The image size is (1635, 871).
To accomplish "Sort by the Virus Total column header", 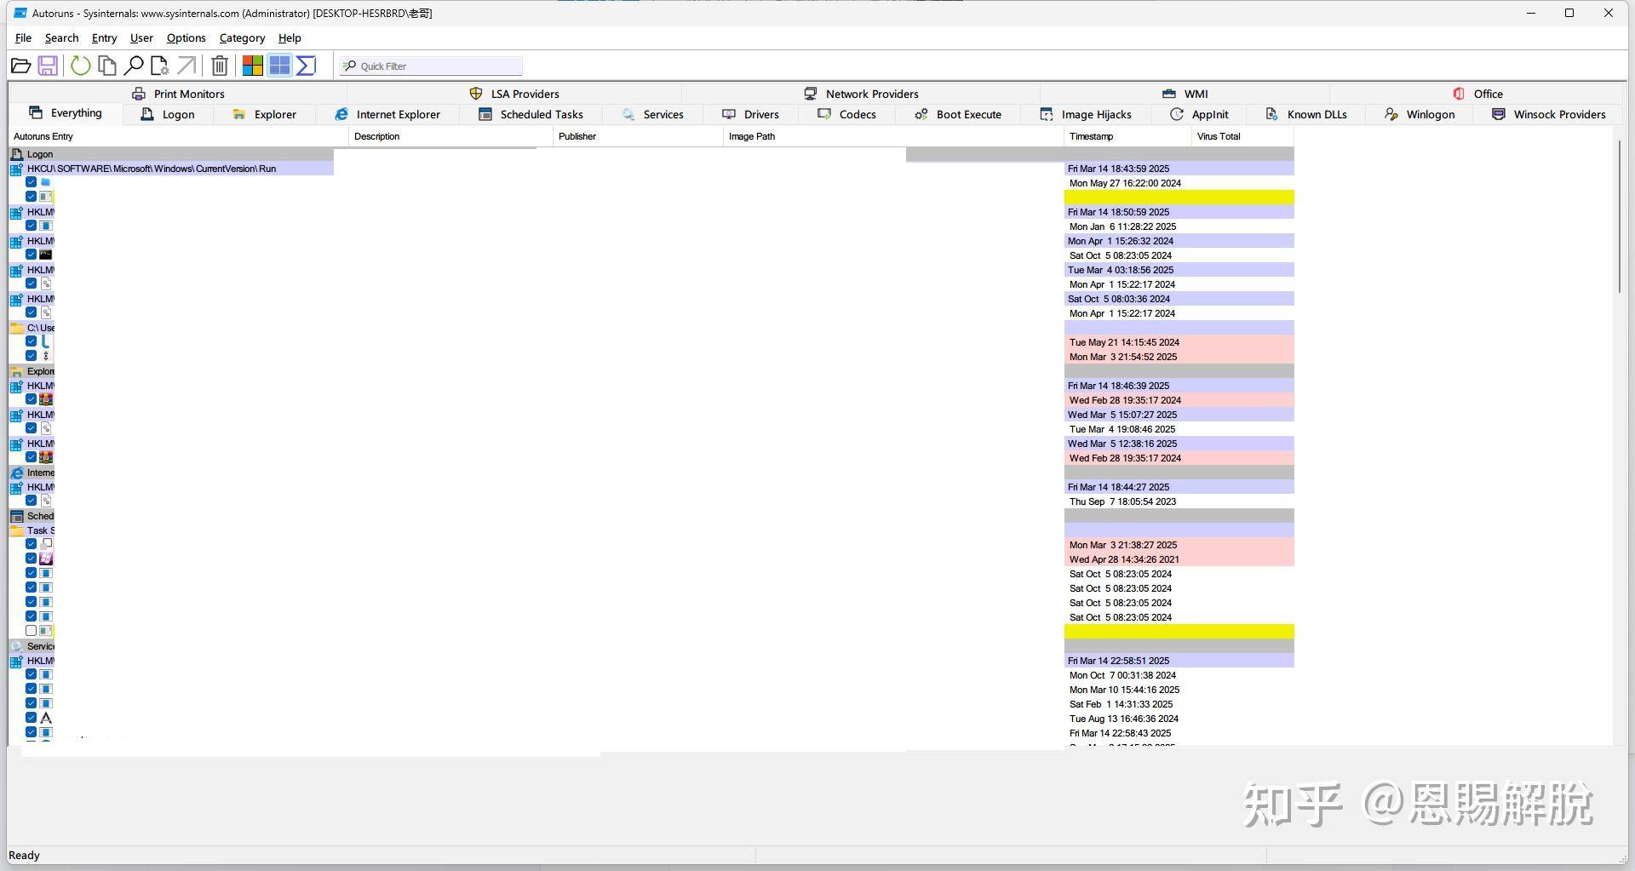I will tap(1242, 136).
